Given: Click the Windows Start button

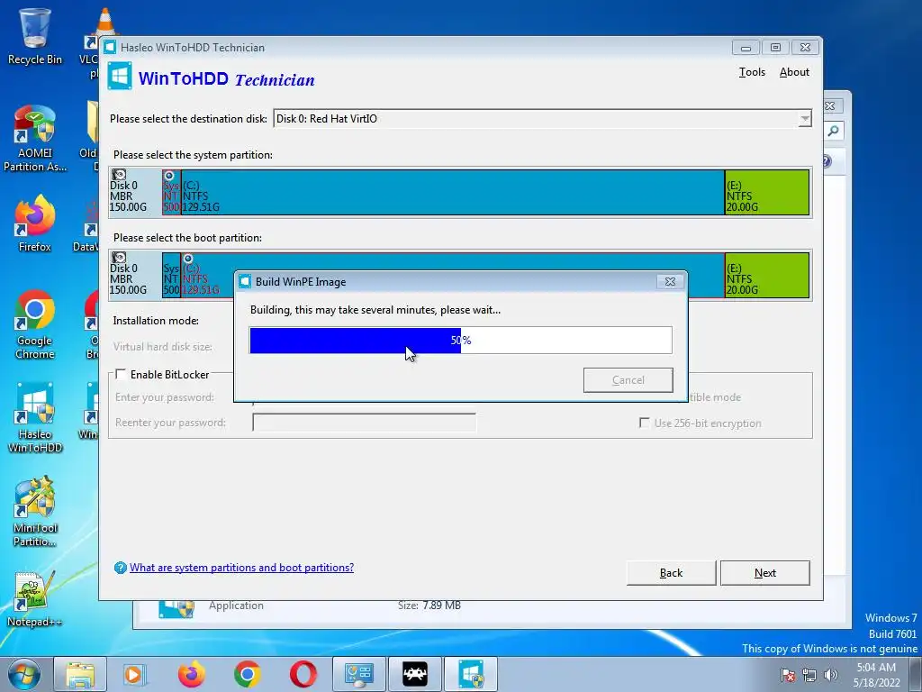Looking at the screenshot, I should 24,674.
